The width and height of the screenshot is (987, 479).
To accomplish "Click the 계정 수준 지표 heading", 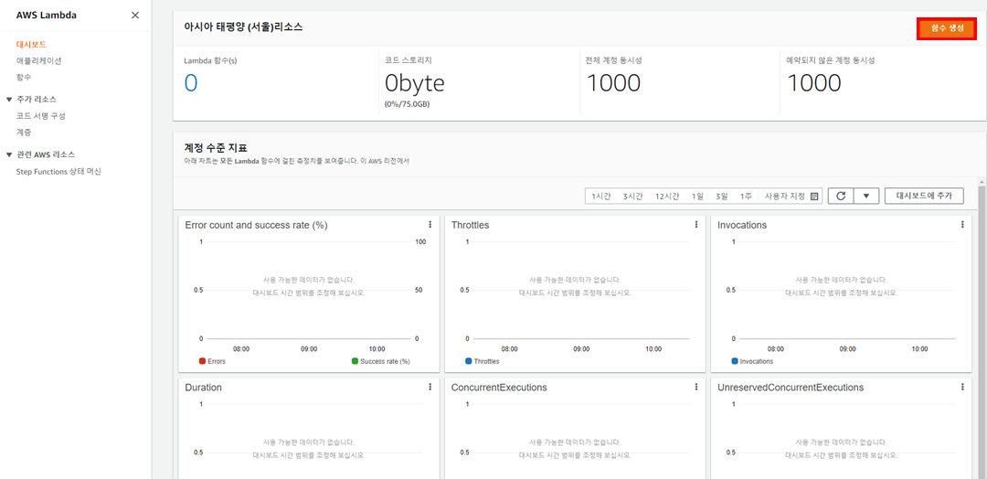I will click(216, 149).
